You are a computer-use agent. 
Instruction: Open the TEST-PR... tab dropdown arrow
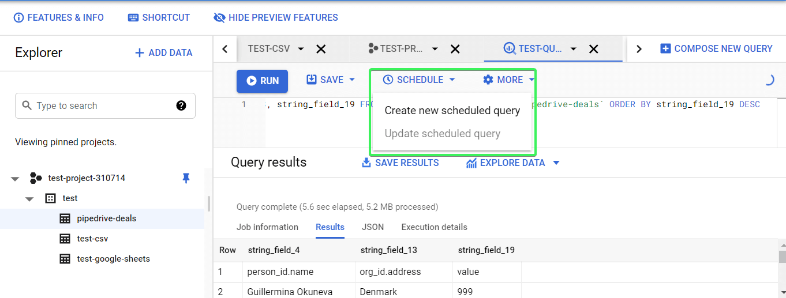click(435, 49)
